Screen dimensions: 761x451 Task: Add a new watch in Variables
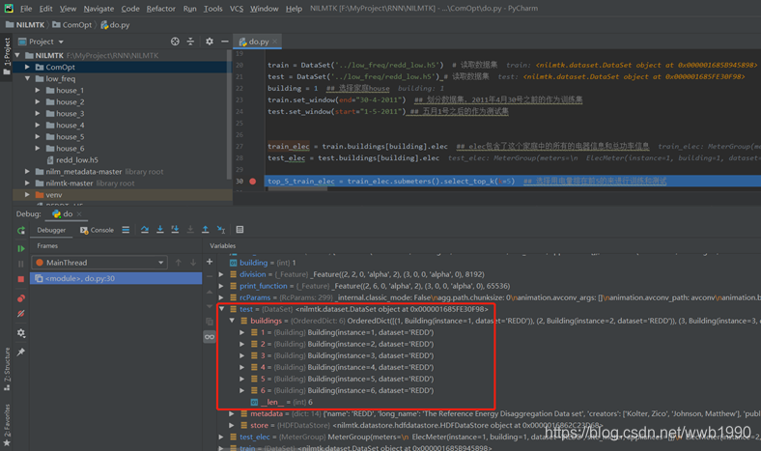210,262
